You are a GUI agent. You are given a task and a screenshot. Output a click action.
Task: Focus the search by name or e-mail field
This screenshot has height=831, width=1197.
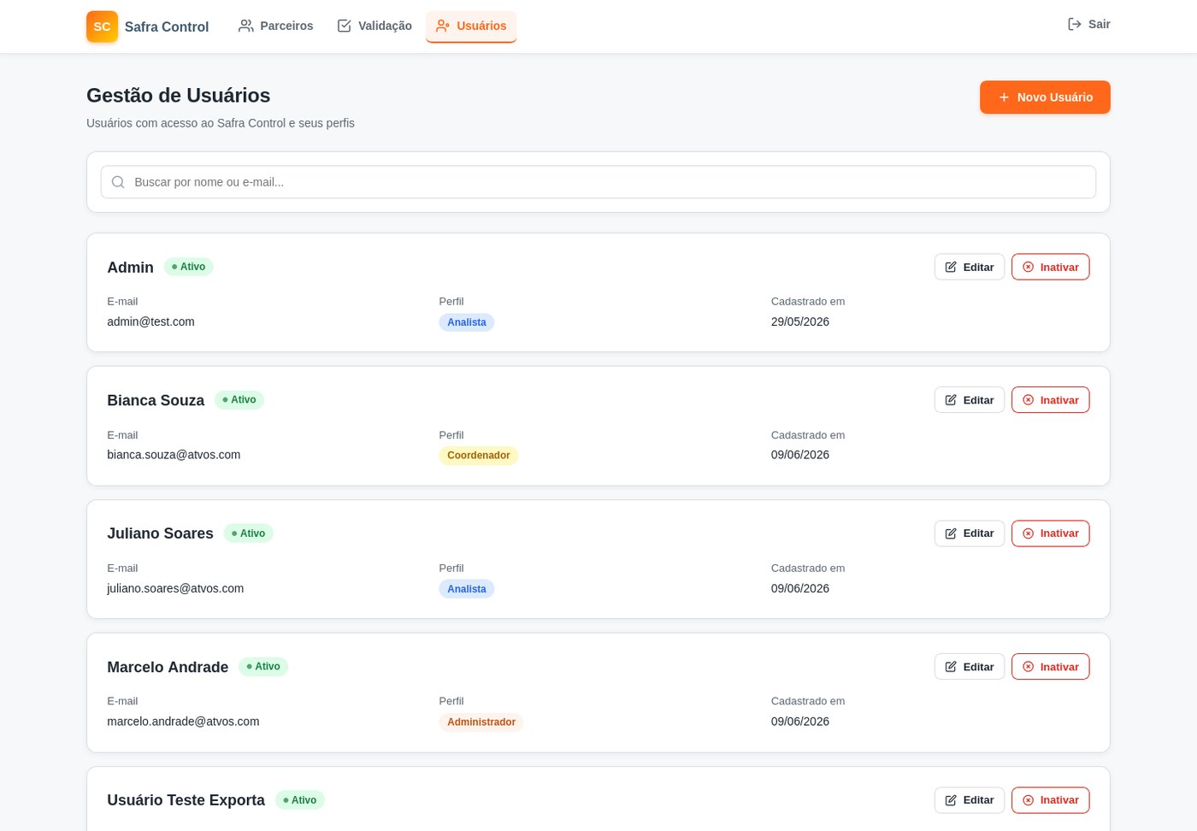tap(598, 182)
